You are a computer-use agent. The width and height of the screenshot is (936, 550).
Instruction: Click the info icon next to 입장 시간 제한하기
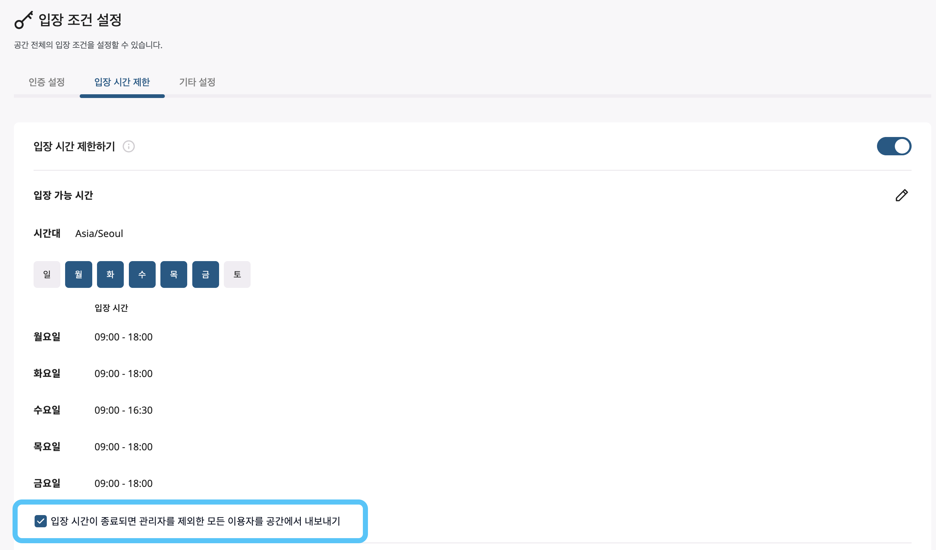pos(129,146)
